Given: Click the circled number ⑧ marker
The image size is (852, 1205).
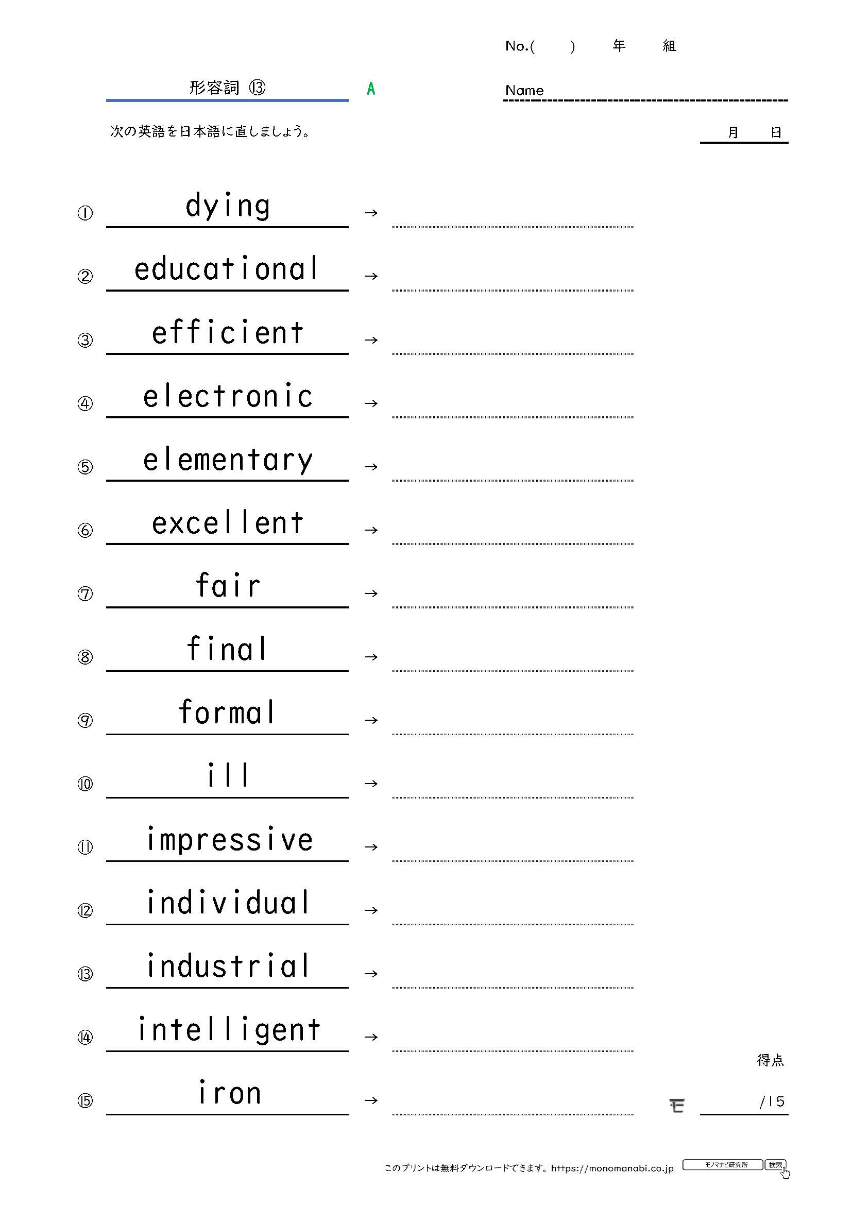Looking at the screenshot, I should 85,657.
